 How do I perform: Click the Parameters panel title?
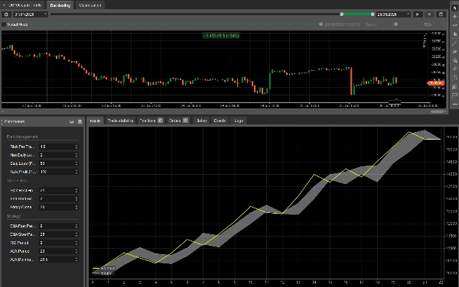pos(15,121)
